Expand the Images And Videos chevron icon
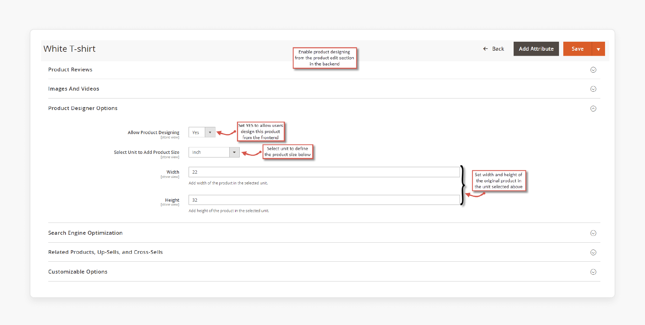 coord(593,89)
